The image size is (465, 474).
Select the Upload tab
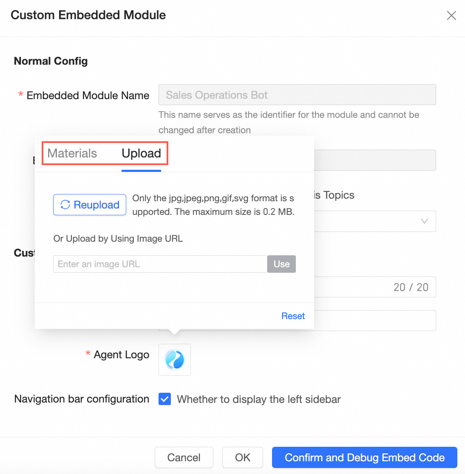[x=141, y=153]
